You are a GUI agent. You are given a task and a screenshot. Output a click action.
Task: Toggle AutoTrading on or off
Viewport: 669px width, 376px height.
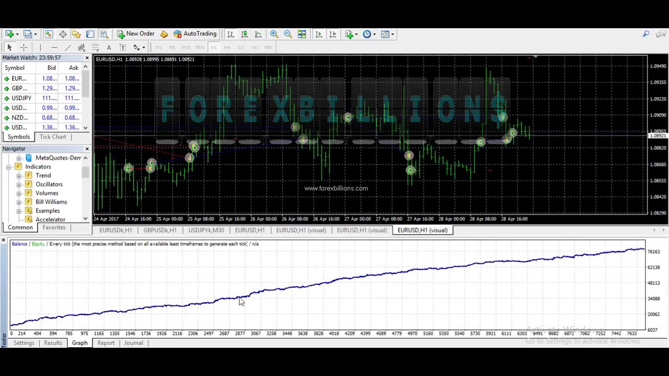(194, 34)
